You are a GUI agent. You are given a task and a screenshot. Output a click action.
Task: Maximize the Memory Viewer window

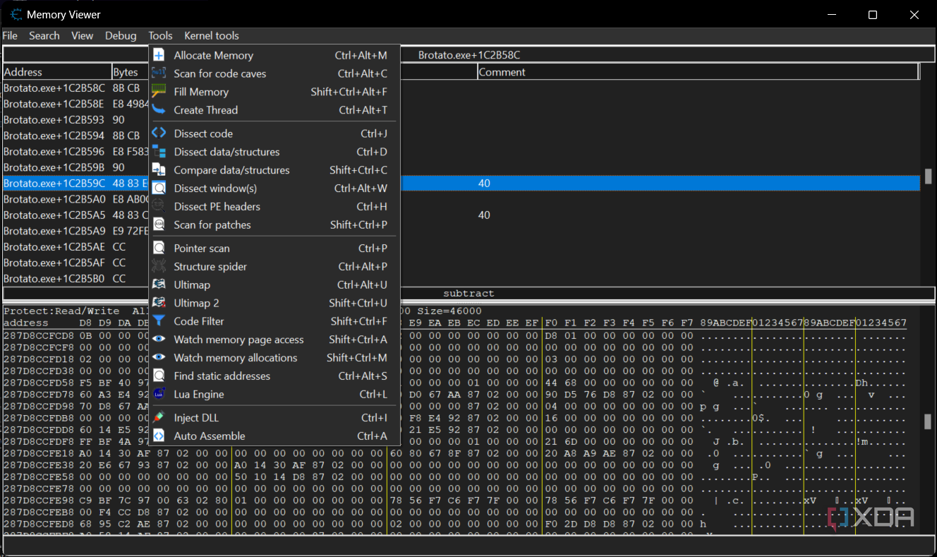tap(873, 14)
